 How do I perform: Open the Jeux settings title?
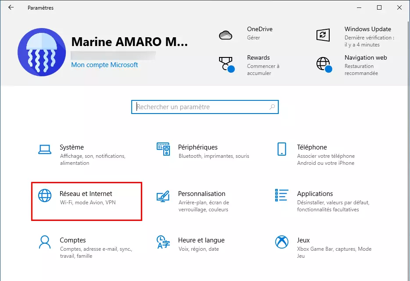click(303, 240)
